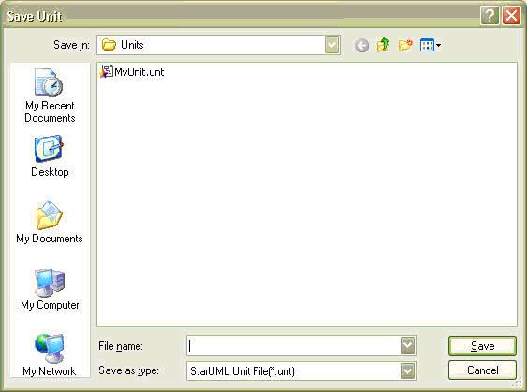Expand the File name dropdown arrow
The height and width of the screenshot is (392, 527).
[x=407, y=345]
